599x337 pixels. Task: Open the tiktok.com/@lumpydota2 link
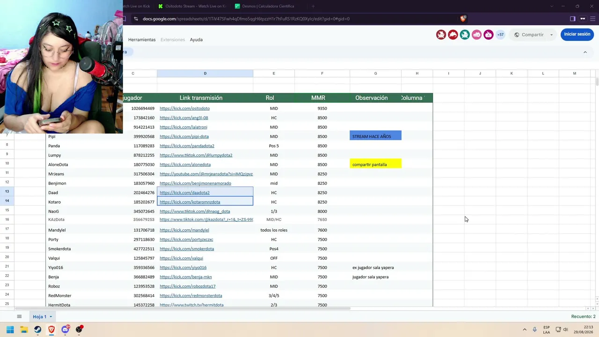click(x=196, y=155)
